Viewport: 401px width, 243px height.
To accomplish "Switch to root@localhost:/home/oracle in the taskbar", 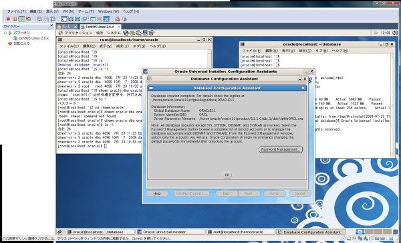I will pyautogui.click(x=241, y=232).
